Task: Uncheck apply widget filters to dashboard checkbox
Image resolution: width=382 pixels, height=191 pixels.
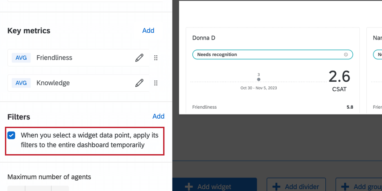Action: pos(11,134)
